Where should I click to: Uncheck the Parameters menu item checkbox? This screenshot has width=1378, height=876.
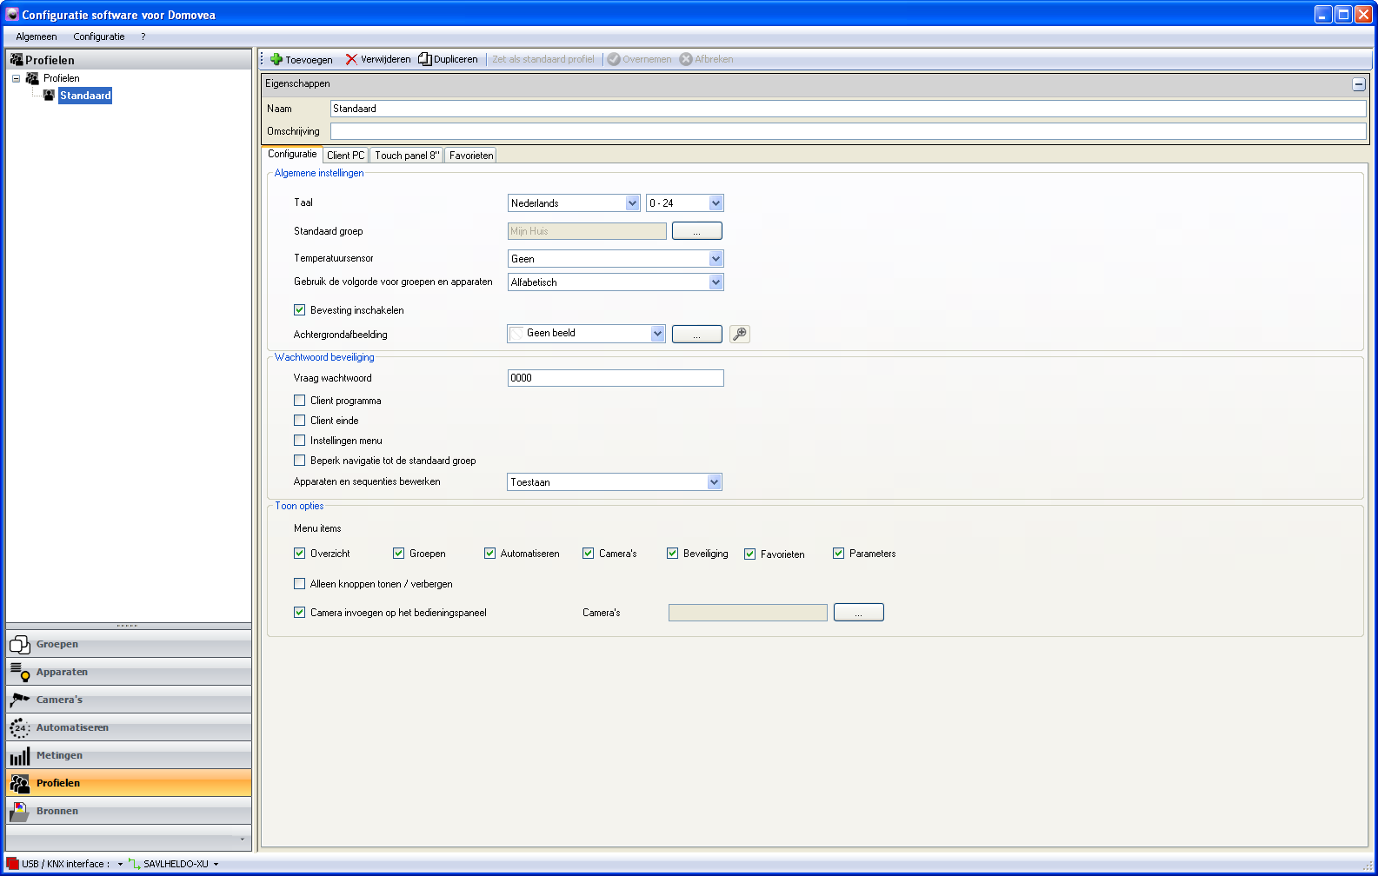point(839,554)
